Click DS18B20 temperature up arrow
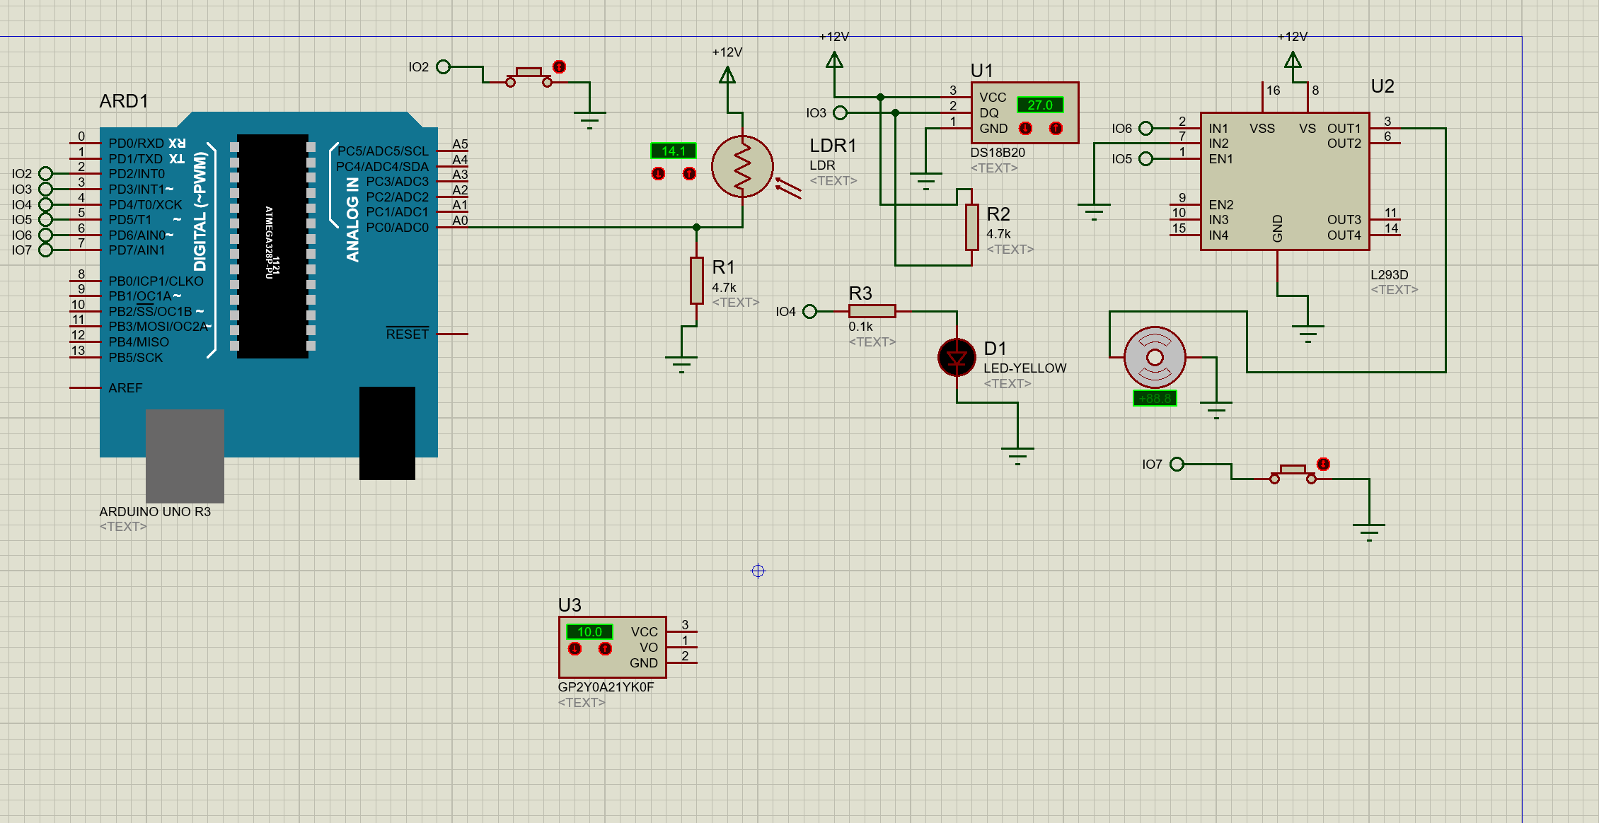 click(x=1056, y=129)
